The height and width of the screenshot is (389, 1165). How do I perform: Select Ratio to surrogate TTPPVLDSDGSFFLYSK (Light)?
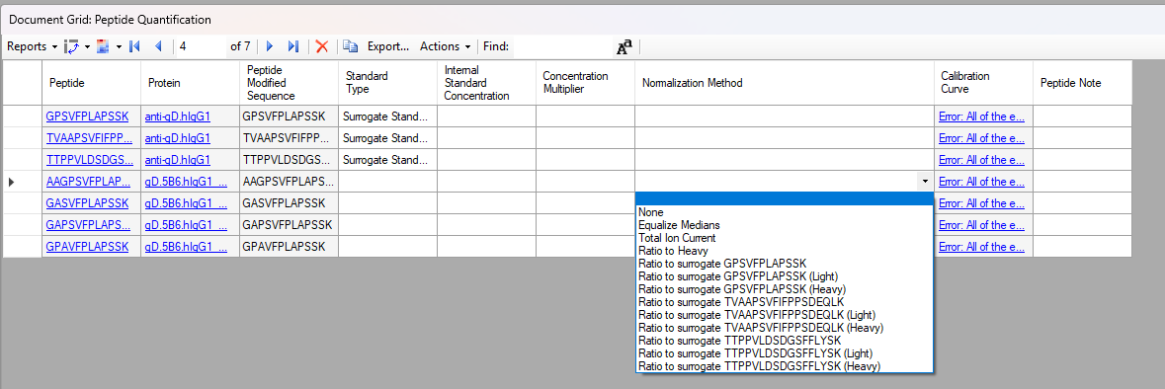tap(784, 353)
